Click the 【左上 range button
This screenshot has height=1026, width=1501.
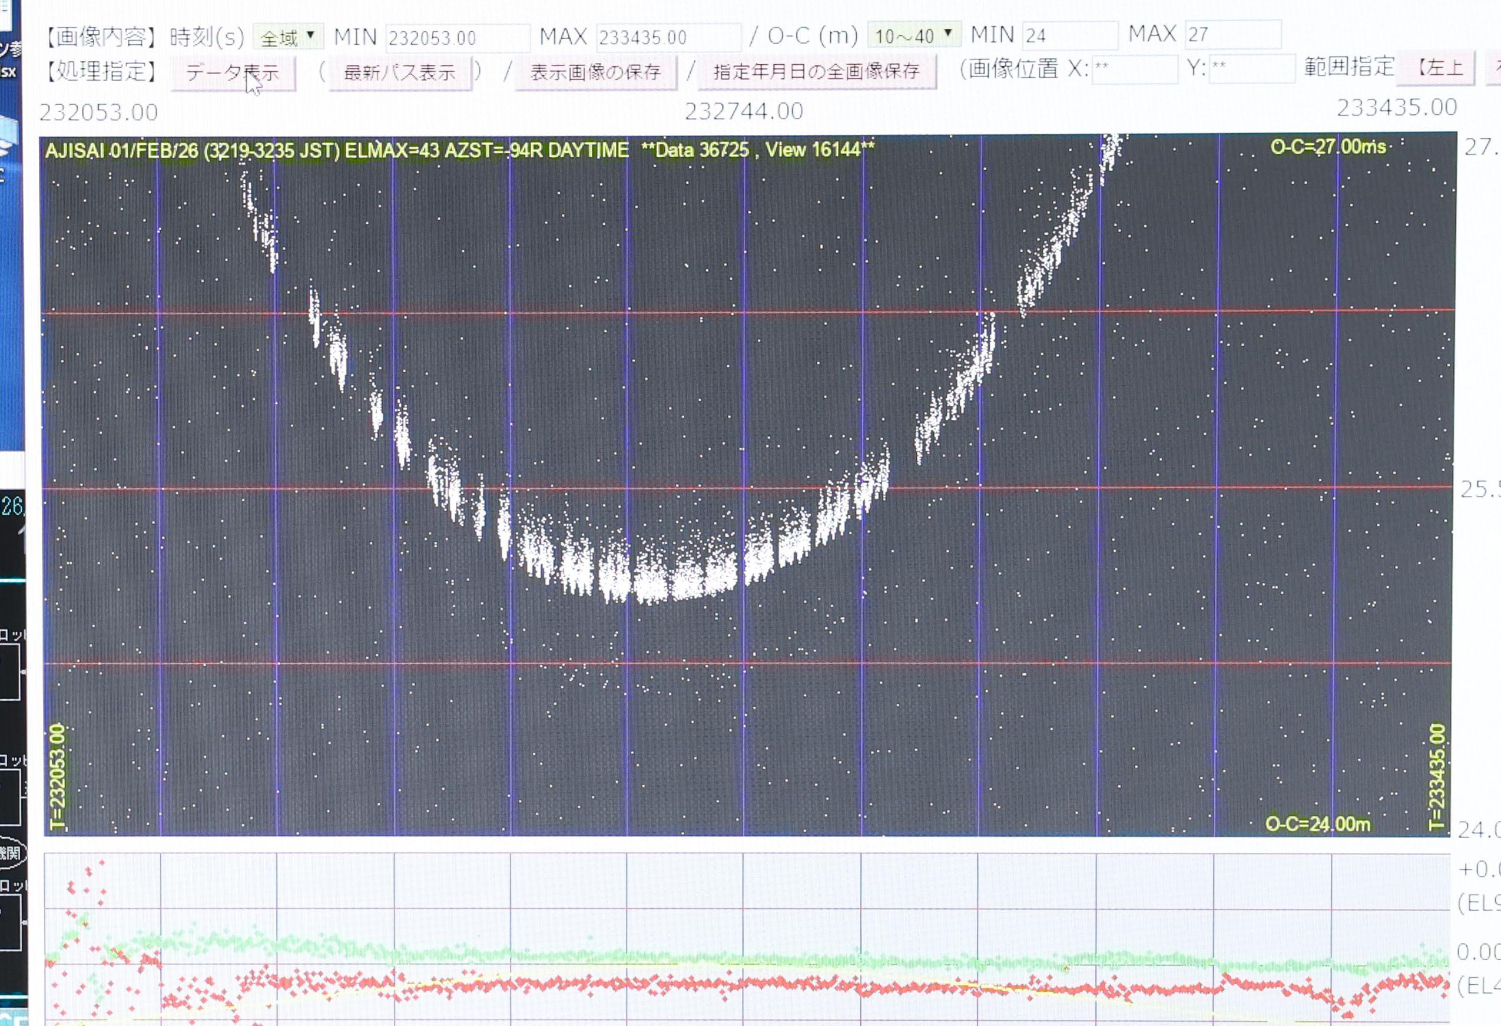point(1436,67)
